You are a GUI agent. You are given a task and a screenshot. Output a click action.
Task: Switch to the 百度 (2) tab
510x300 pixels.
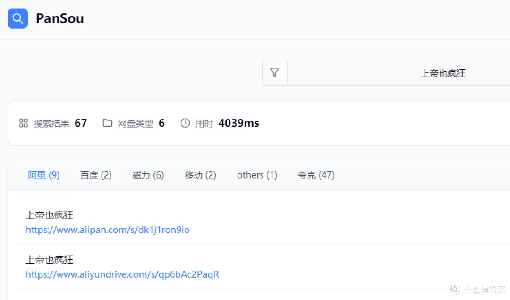point(95,175)
